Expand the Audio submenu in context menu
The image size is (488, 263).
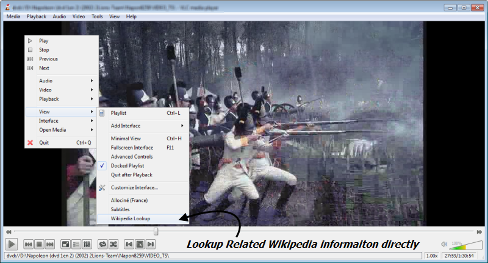[62, 81]
